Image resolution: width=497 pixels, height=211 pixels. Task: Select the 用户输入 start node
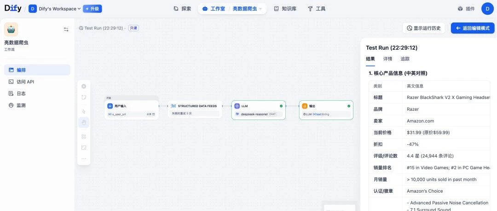pyautogui.click(x=132, y=109)
